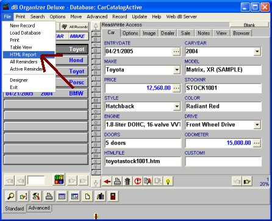272x221 pixels.
Task: Click the app icon in the title bar
Action: pyautogui.click(x=6, y=7)
